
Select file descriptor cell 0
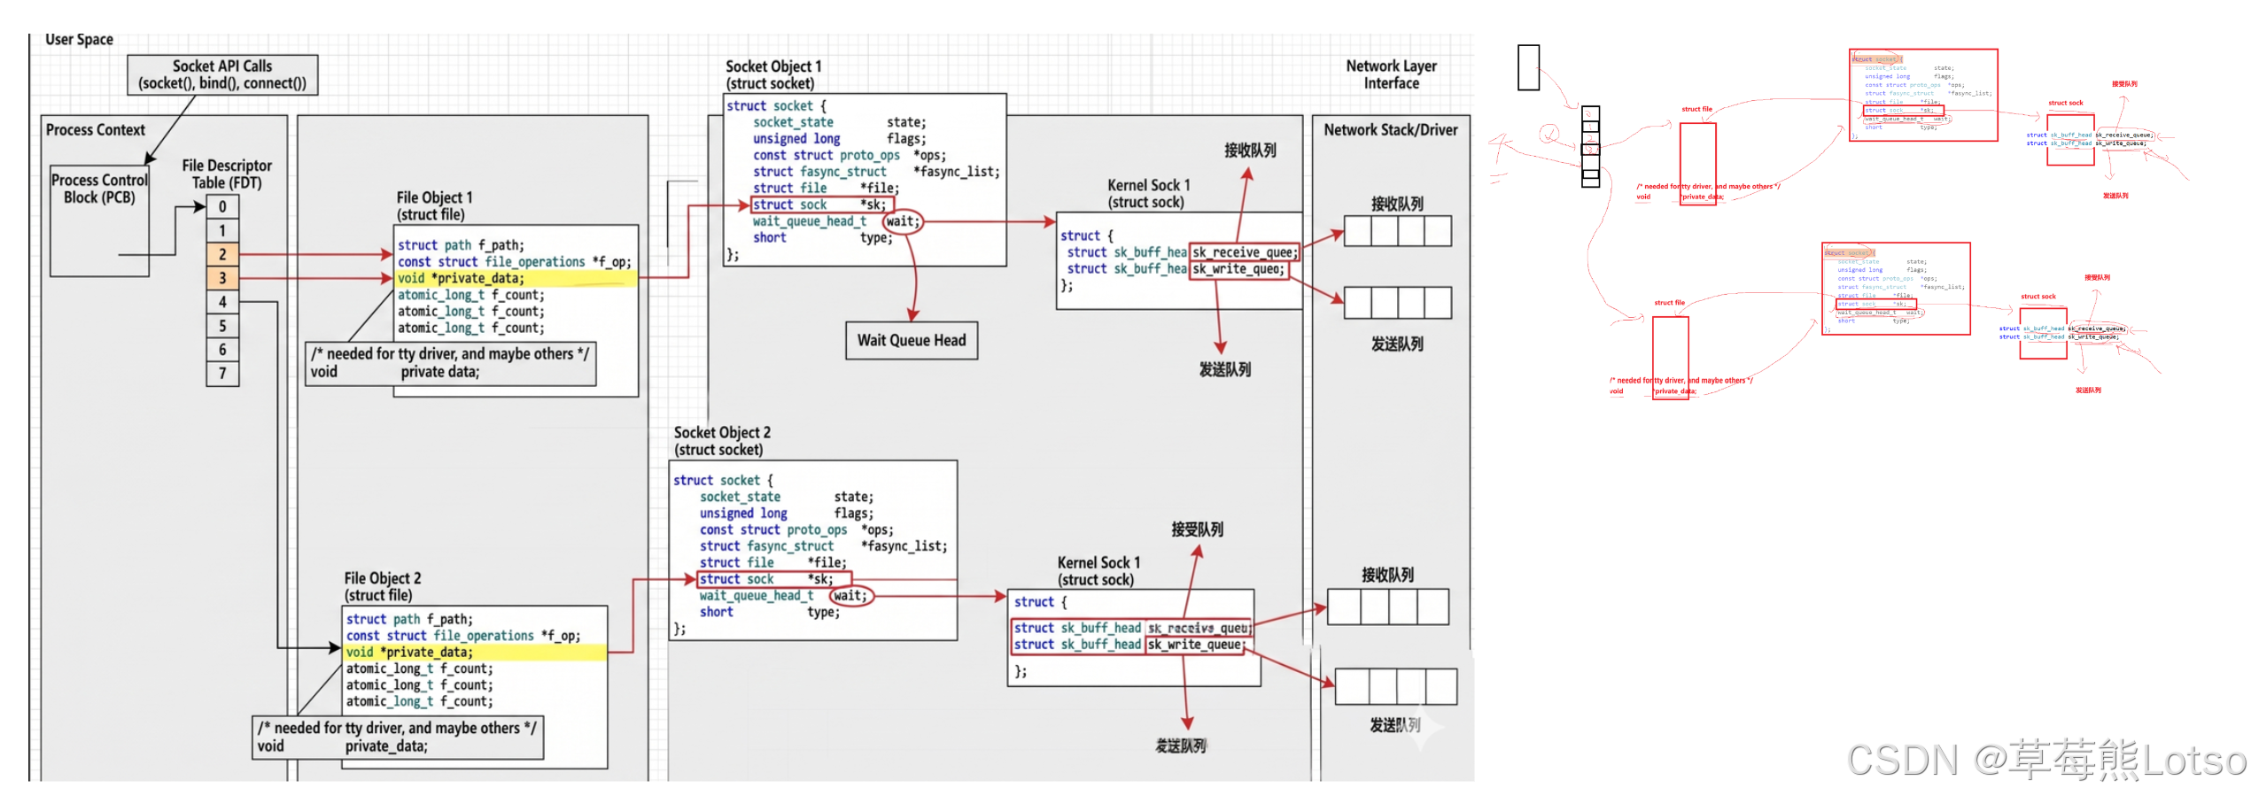click(222, 207)
